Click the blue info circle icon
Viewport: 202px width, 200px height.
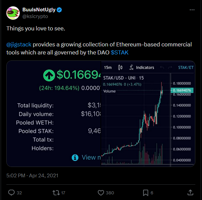click(x=75, y=158)
